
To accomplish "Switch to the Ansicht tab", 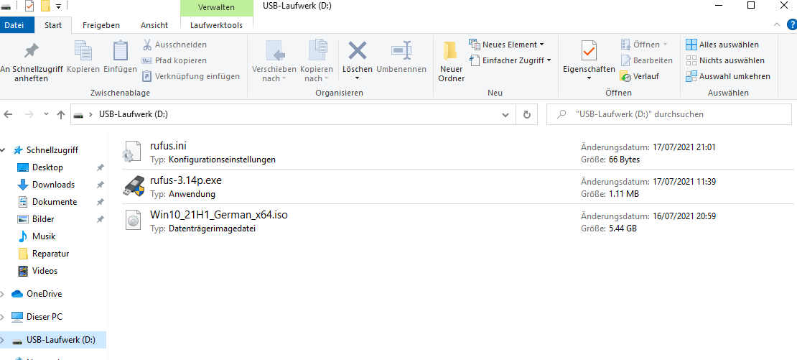I will pyautogui.click(x=154, y=25).
